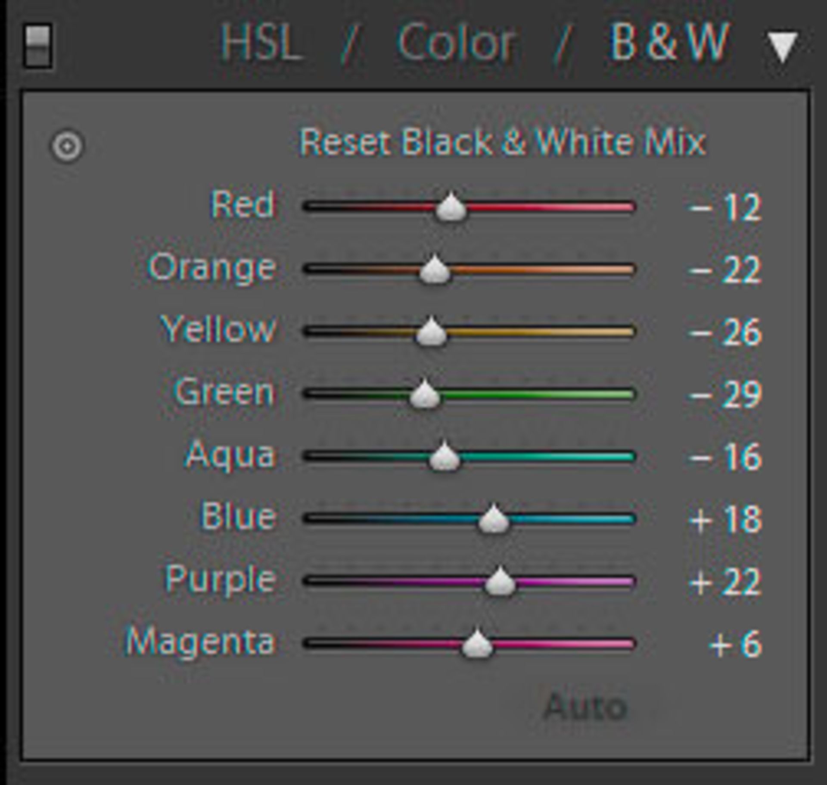Click the targeted adjustment tool icon

coord(67,146)
